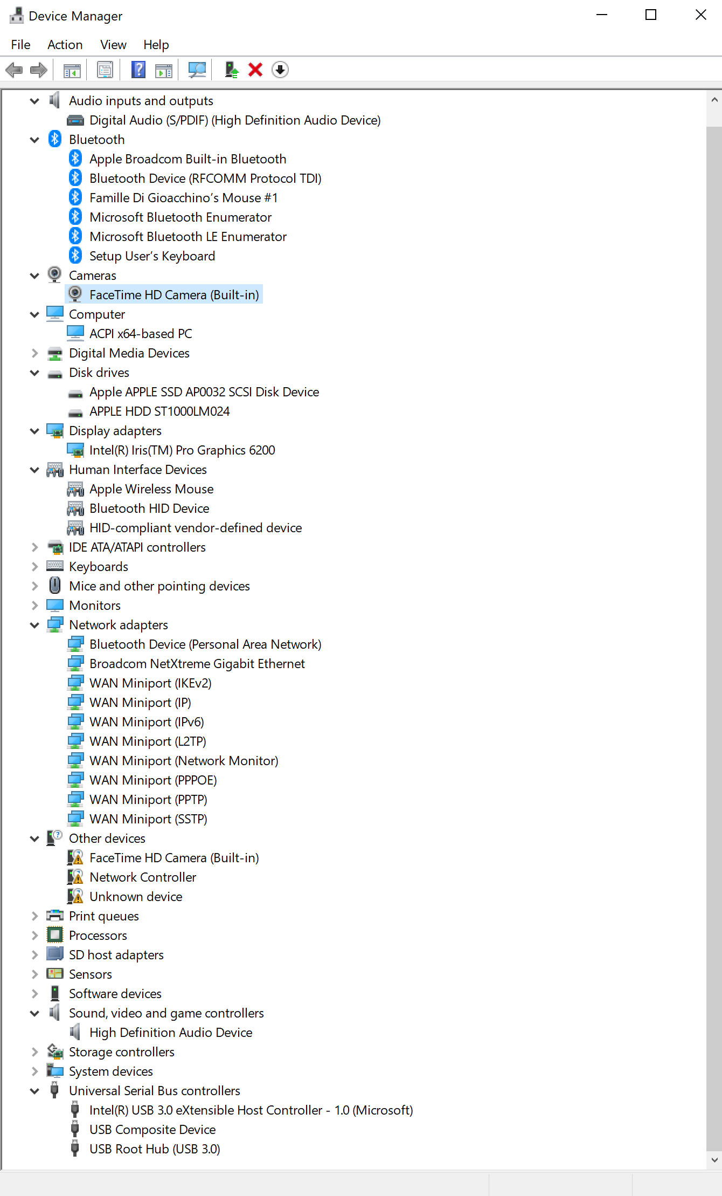Click the Device Manager title bar icon
Image resolution: width=722 pixels, height=1196 pixels.
(x=17, y=16)
